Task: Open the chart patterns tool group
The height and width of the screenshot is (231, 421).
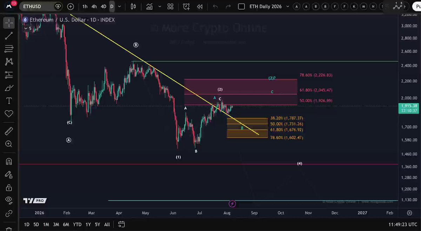Action: click(x=9, y=61)
